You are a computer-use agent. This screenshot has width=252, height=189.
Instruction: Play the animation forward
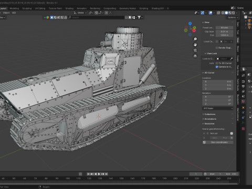click(x=99, y=174)
